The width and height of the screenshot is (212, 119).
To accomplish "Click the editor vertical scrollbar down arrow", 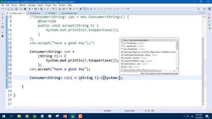I will click(x=203, y=104).
